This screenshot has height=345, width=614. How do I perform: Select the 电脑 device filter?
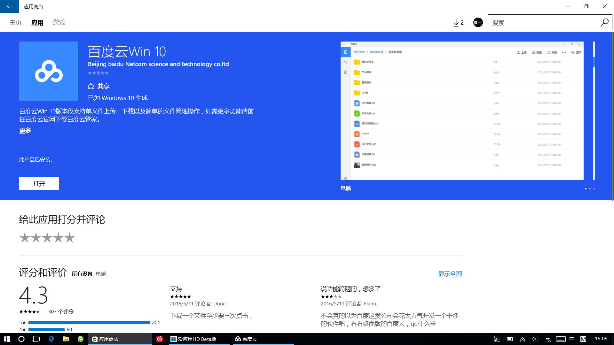click(101, 274)
